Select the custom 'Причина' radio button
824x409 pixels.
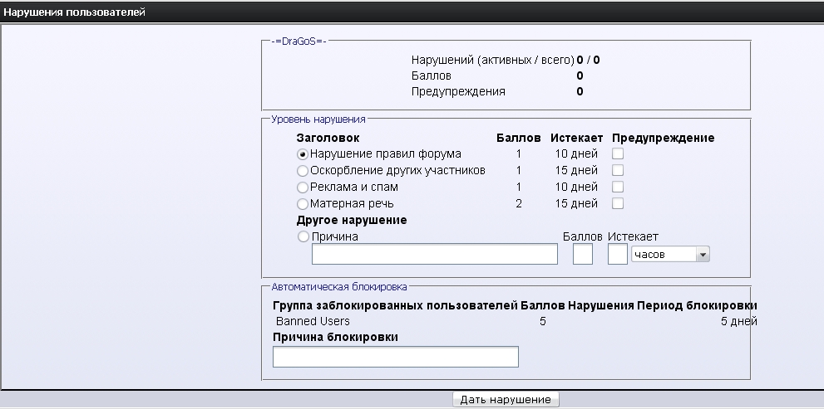pyautogui.click(x=303, y=237)
